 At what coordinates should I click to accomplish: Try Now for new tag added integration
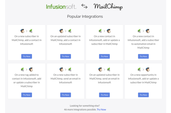coord(27,95)
